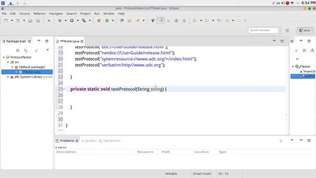Click the Forward navigation arrow icon
This screenshot has height=178, width=316.
[x=239, y=21]
